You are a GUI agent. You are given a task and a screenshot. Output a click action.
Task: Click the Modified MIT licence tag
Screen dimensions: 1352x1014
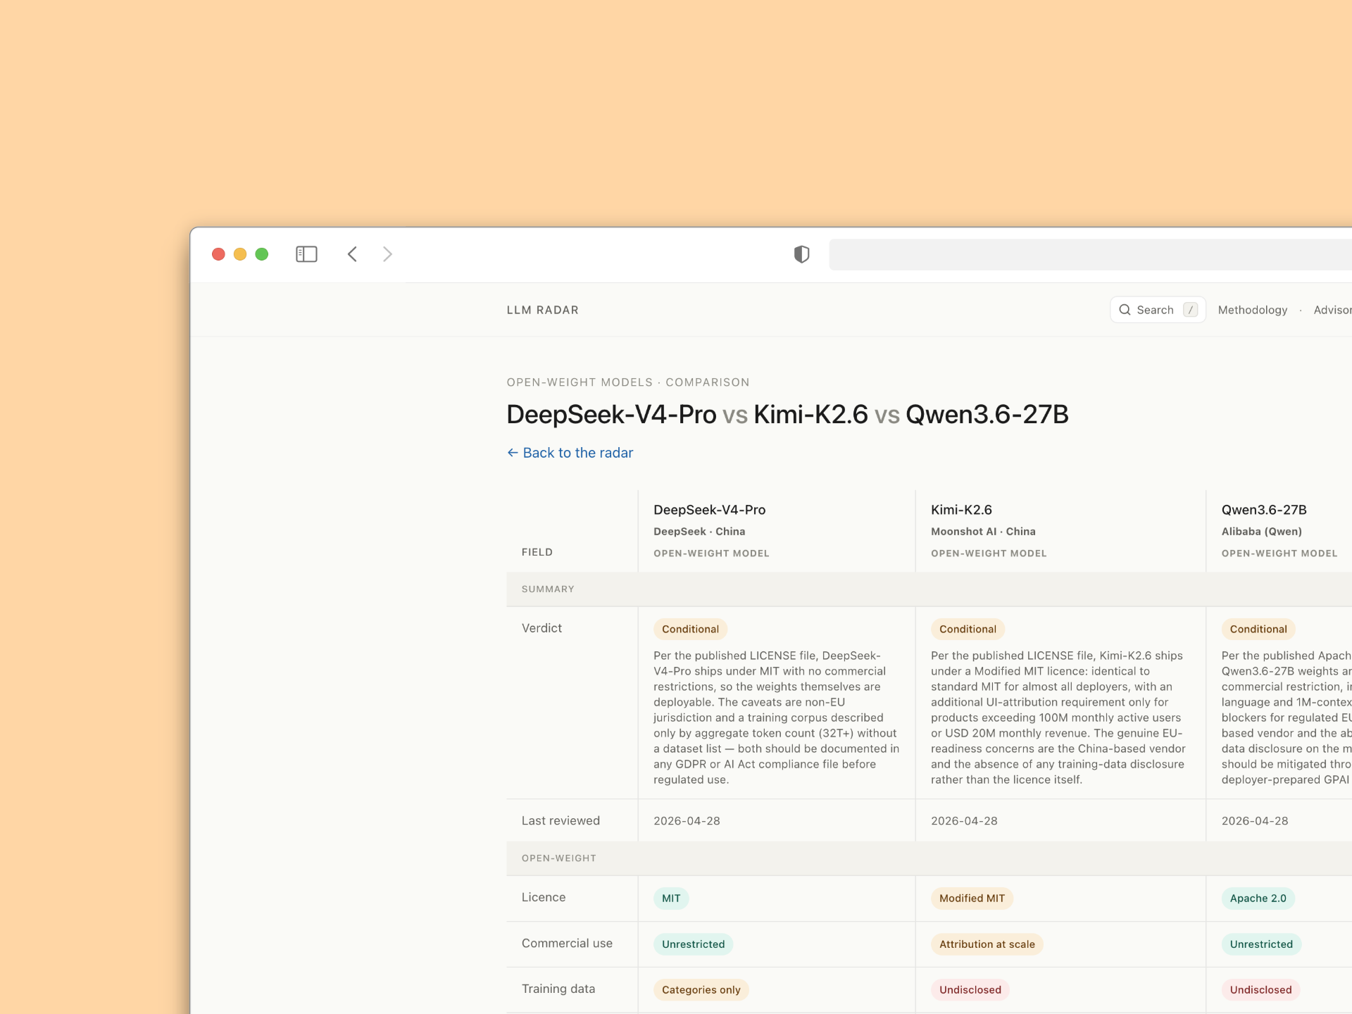point(971,898)
